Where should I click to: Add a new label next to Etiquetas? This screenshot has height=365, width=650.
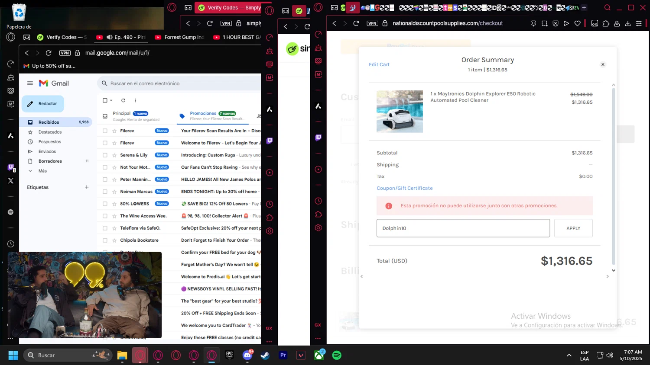[x=87, y=187]
